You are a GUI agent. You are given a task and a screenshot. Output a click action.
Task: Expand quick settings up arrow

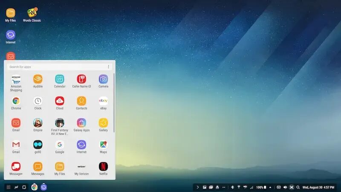coord(270,187)
